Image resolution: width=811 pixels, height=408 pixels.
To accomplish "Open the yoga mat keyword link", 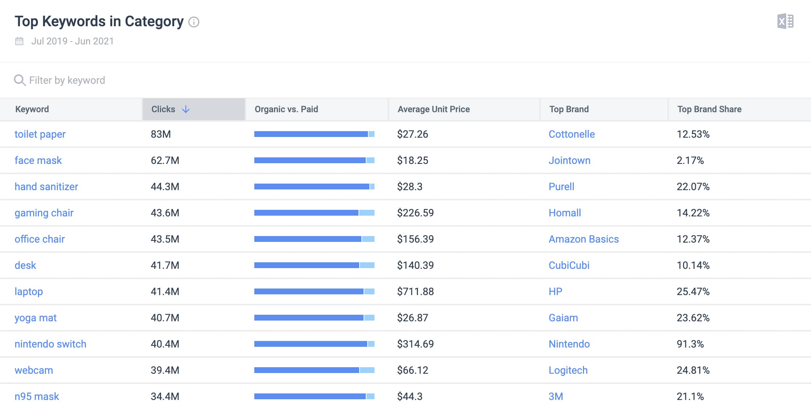I will coord(36,318).
